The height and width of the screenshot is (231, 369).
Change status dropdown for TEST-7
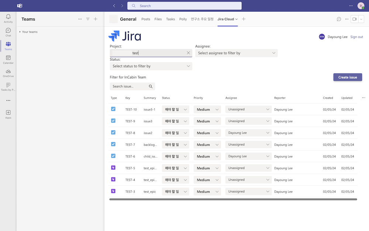click(176, 145)
